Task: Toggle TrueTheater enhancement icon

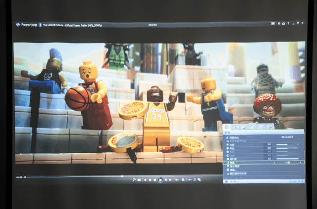Action: pos(189,179)
